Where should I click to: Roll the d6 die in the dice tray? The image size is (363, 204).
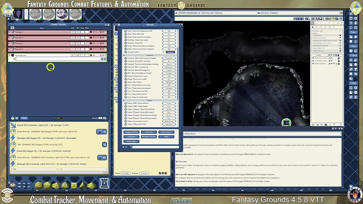(74, 186)
